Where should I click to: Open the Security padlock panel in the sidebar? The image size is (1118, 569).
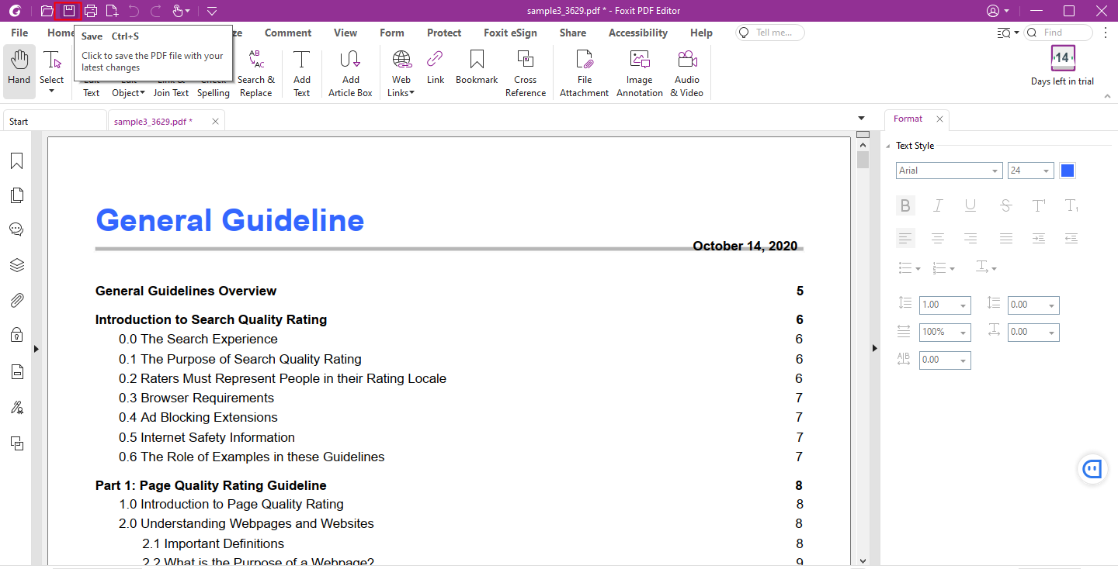(x=16, y=335)
